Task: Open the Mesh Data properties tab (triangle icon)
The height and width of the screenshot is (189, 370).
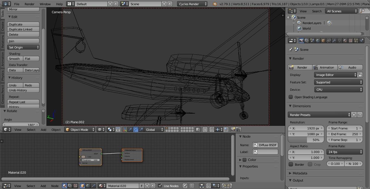Action: (340, 41)
